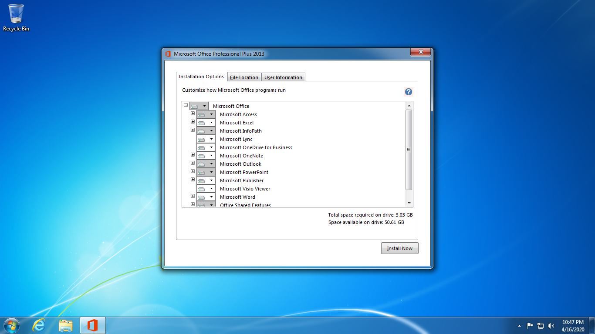Open install-state dropdown for Microsoft Excel
595x334 pixels.
pyautogui.click(x=206, y=123)
